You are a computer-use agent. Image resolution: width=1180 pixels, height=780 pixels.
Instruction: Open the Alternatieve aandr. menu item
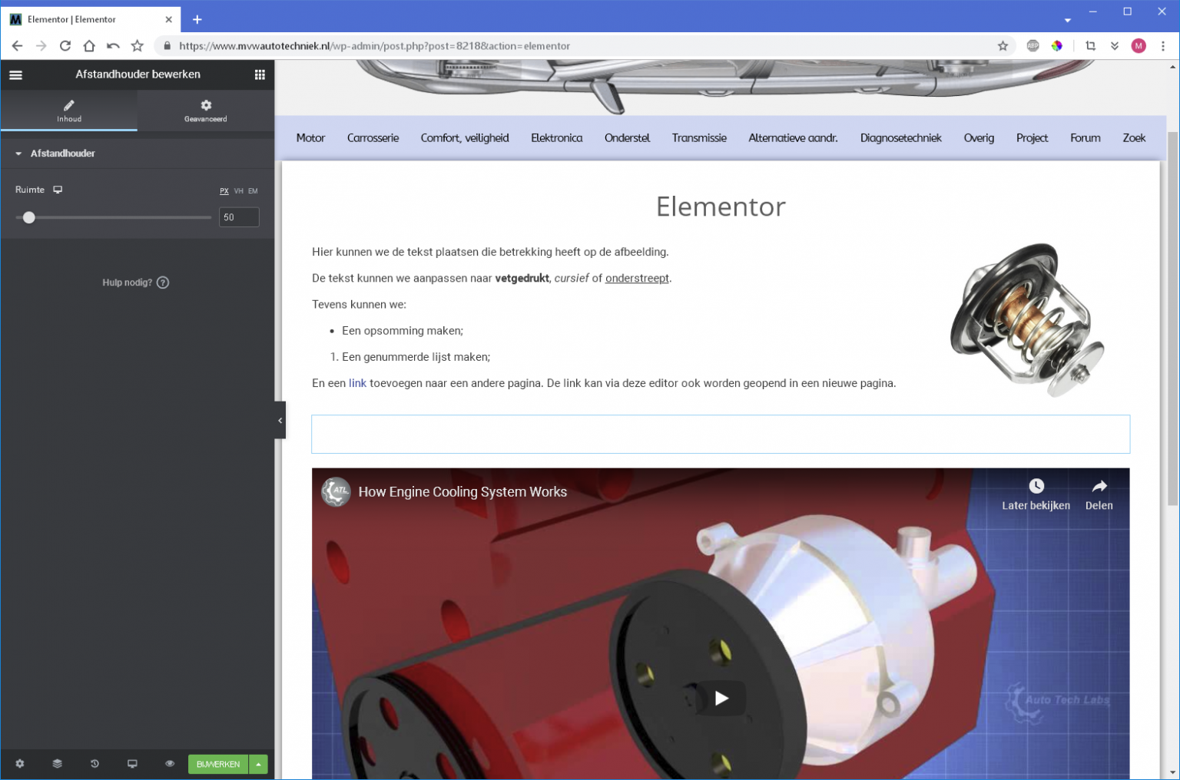tap(793, 138)
